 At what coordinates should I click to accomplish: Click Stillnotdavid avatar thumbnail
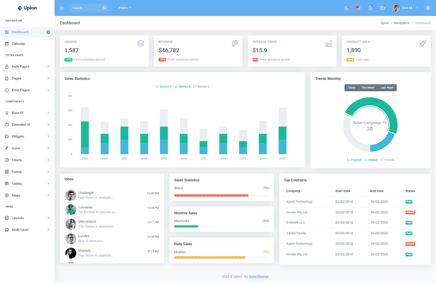tap(71, 224)
